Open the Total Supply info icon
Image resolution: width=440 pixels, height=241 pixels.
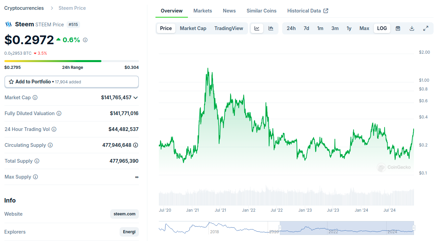(37, 161)
